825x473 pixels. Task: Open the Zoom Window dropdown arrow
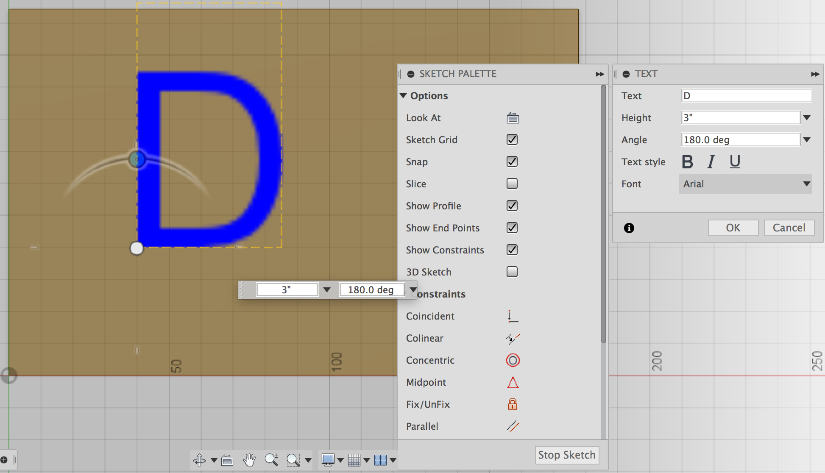308,460
